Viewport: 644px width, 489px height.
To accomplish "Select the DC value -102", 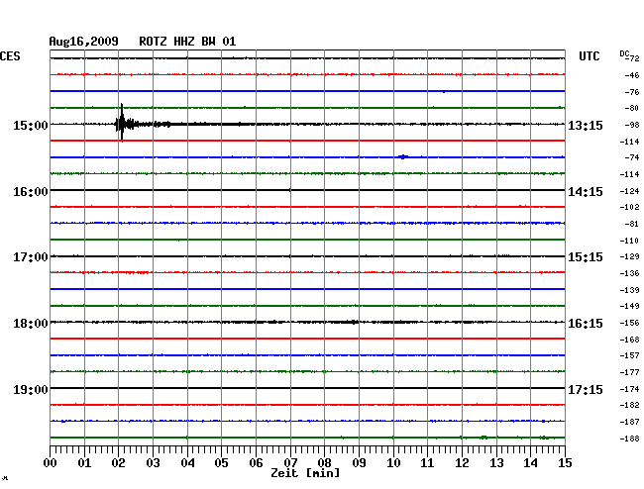I will coord(629,207).
